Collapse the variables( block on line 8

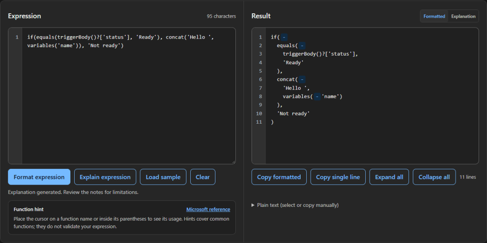click(x=317, y=97)
